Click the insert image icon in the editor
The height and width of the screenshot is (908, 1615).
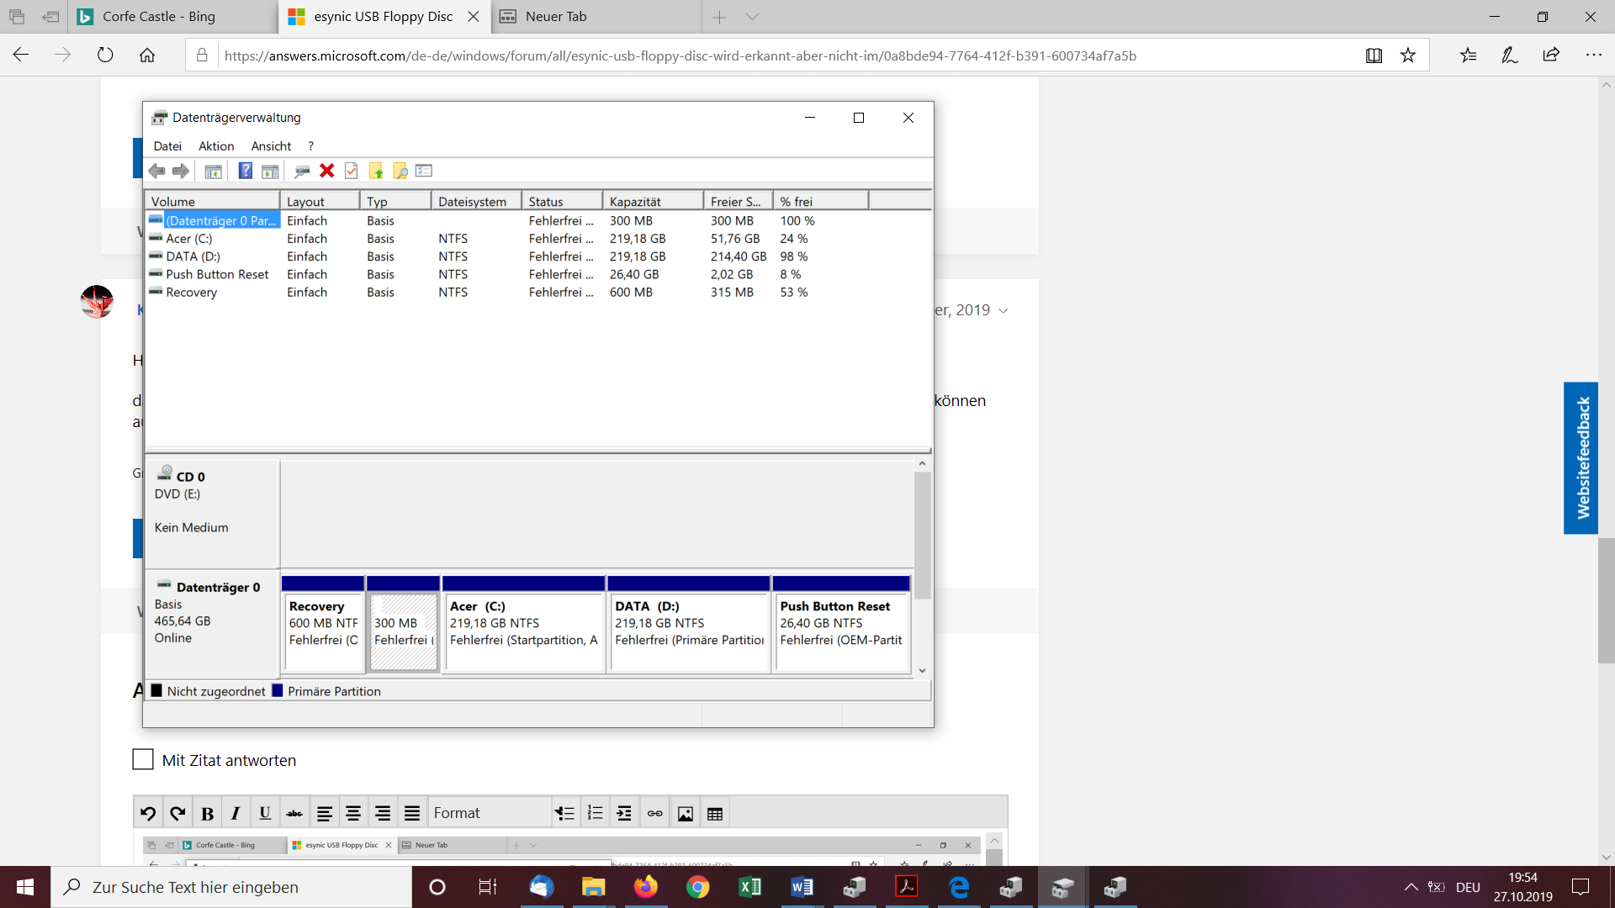(686, 813)
